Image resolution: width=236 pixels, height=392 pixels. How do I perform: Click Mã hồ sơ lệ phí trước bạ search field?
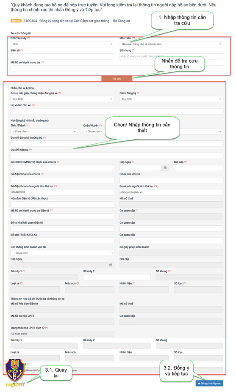pyautogui.click(x=117, y=69)
